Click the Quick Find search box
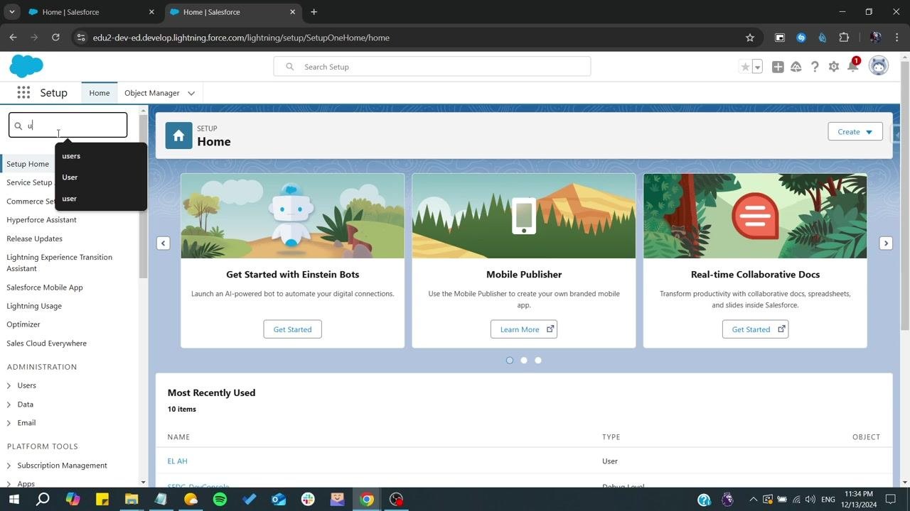The image size is (910, 511). pyautogui.click(x=68, y=126)
